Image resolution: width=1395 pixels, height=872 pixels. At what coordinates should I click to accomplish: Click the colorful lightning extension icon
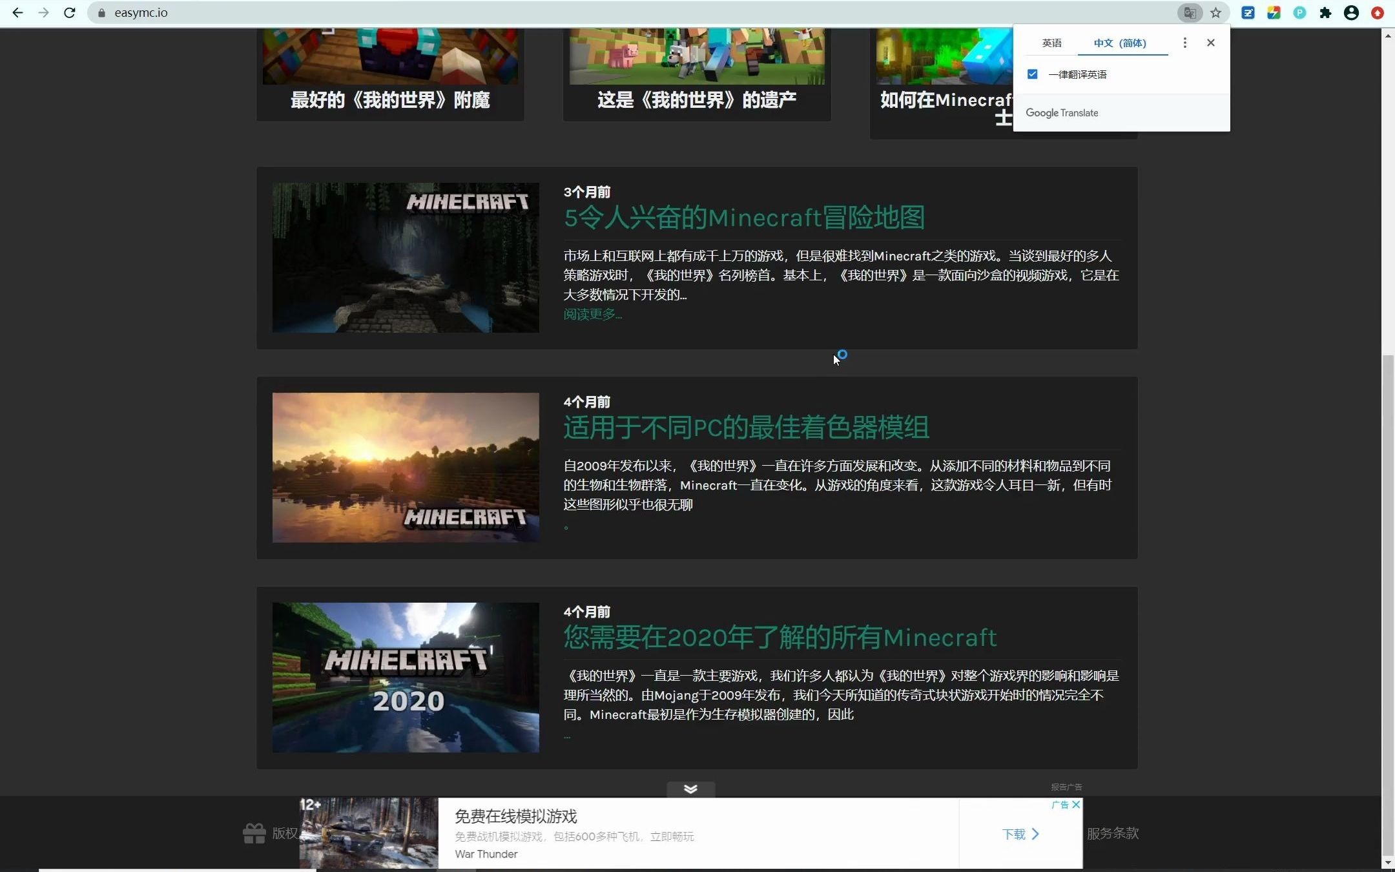pos(1274,12)
